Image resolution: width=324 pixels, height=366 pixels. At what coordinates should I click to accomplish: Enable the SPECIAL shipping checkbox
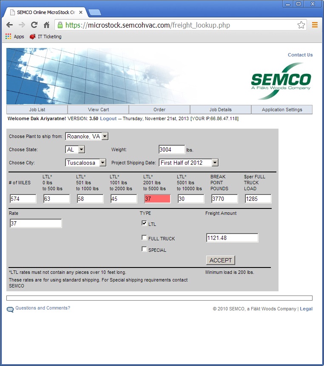pyautogui.click(x=145, y=249)
